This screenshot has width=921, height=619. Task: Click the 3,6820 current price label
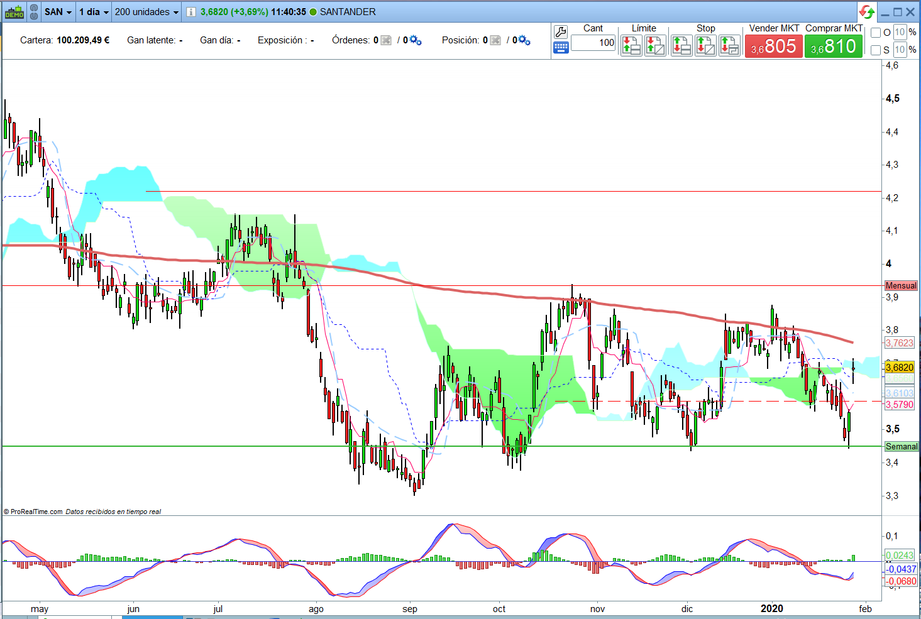(x=900, y=368)
